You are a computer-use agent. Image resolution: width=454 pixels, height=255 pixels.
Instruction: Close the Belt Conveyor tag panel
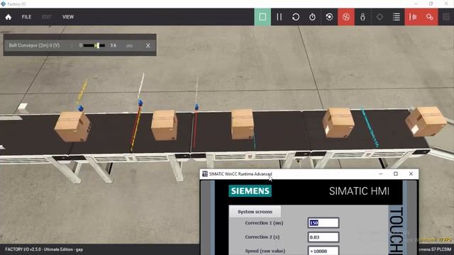(148, 45)
